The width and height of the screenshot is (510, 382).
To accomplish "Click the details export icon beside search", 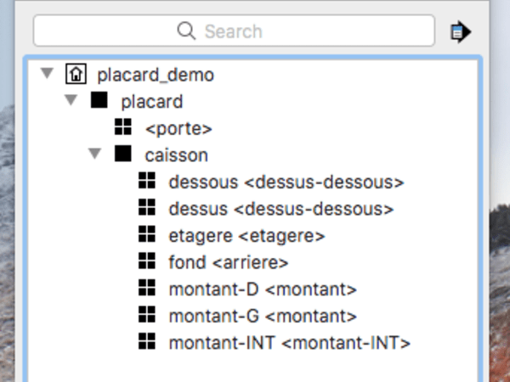I will [460, 32].
